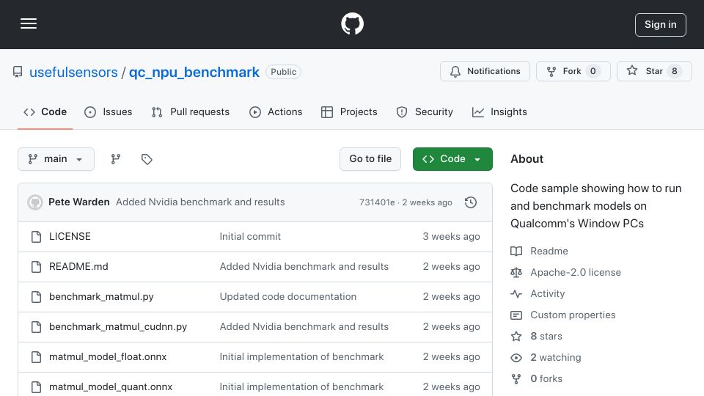704x396 pixels.
Task: Switch to the Code tab
Action: pos(45,111)
